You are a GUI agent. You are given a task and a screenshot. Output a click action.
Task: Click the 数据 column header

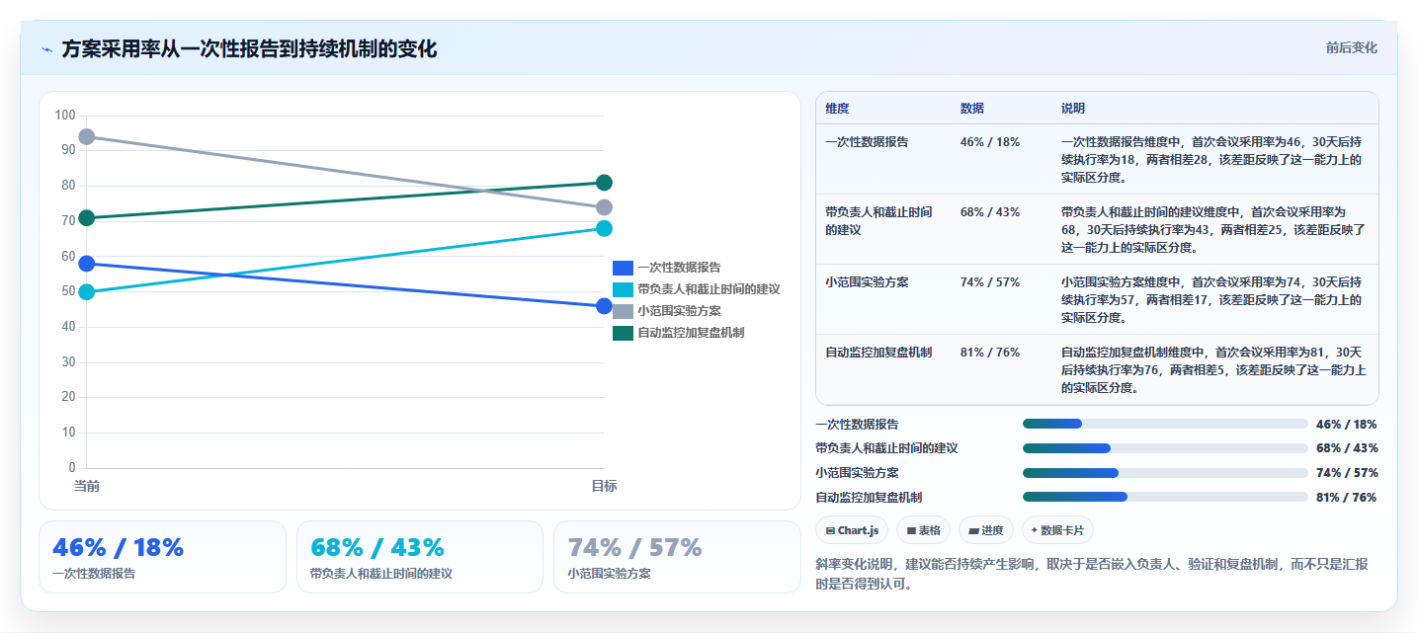972,109
